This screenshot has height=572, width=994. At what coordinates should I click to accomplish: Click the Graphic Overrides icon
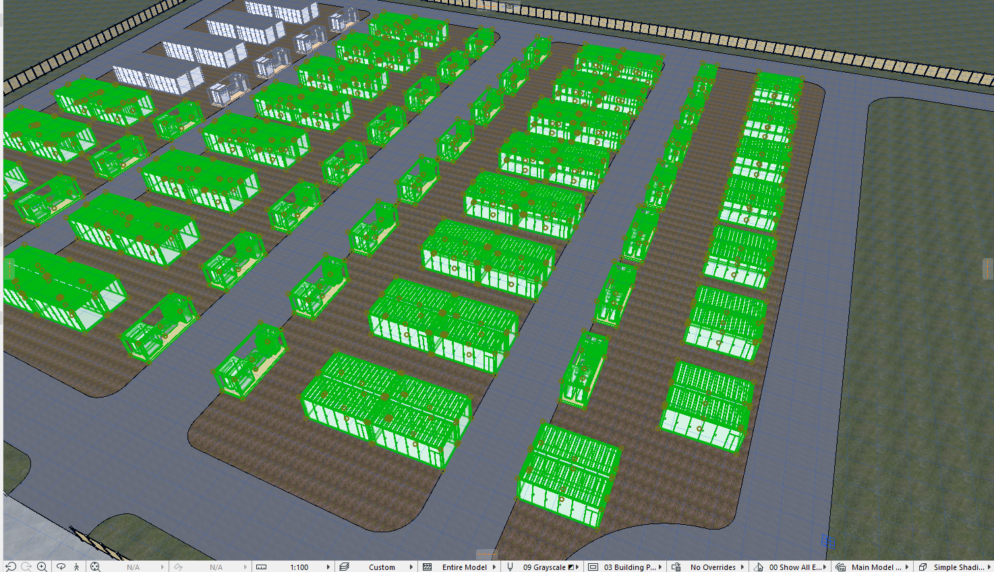point(676,567)
